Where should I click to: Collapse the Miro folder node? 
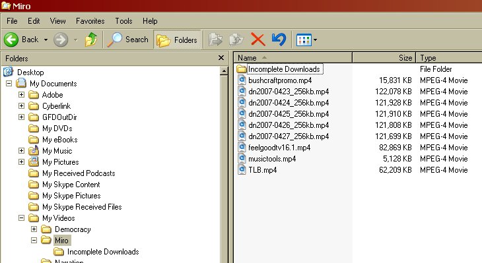[x=34, y=241]
